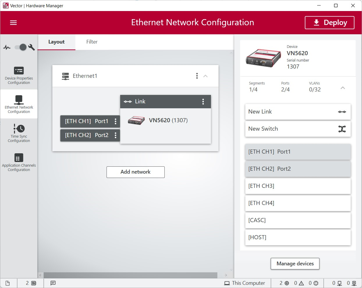Image resolution: width=362 pixels, height=288 pixels.
Task: Open Time Sync Configuration
Action: 19,133
